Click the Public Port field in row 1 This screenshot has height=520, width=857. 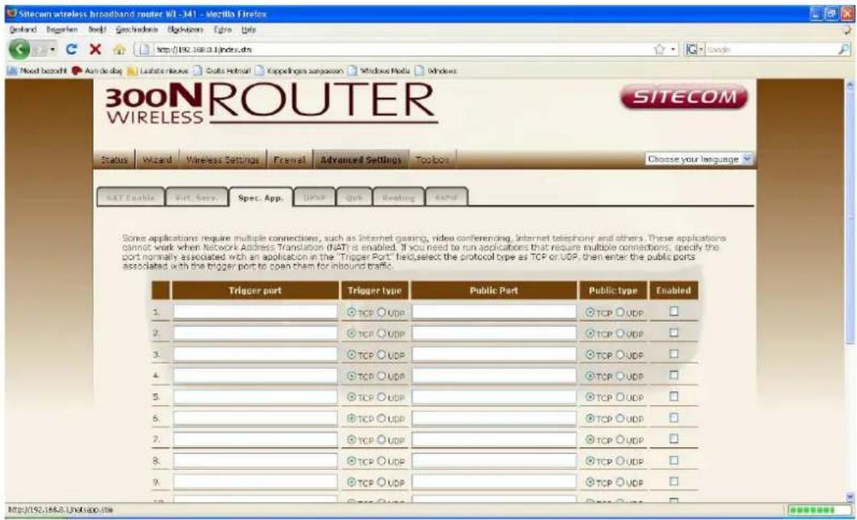494,312
